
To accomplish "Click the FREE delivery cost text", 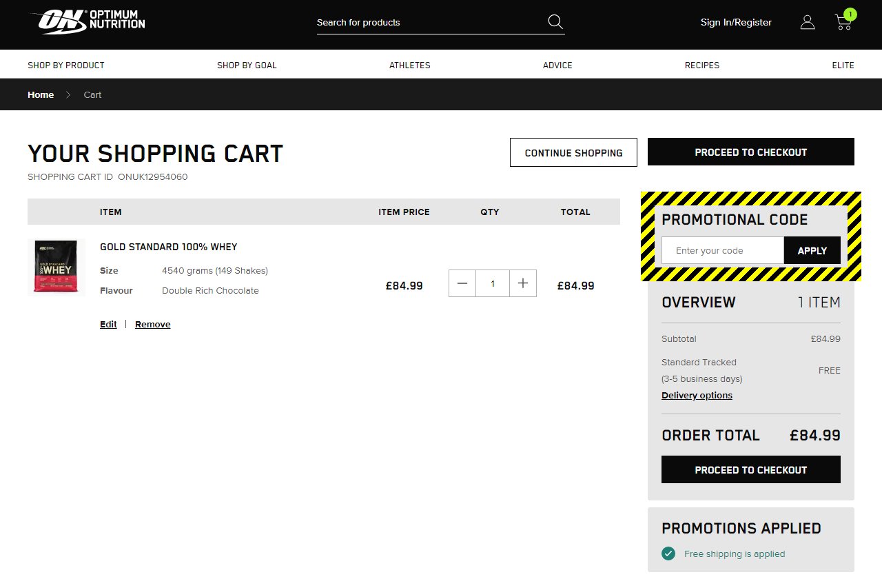I will tap(830, 370).
